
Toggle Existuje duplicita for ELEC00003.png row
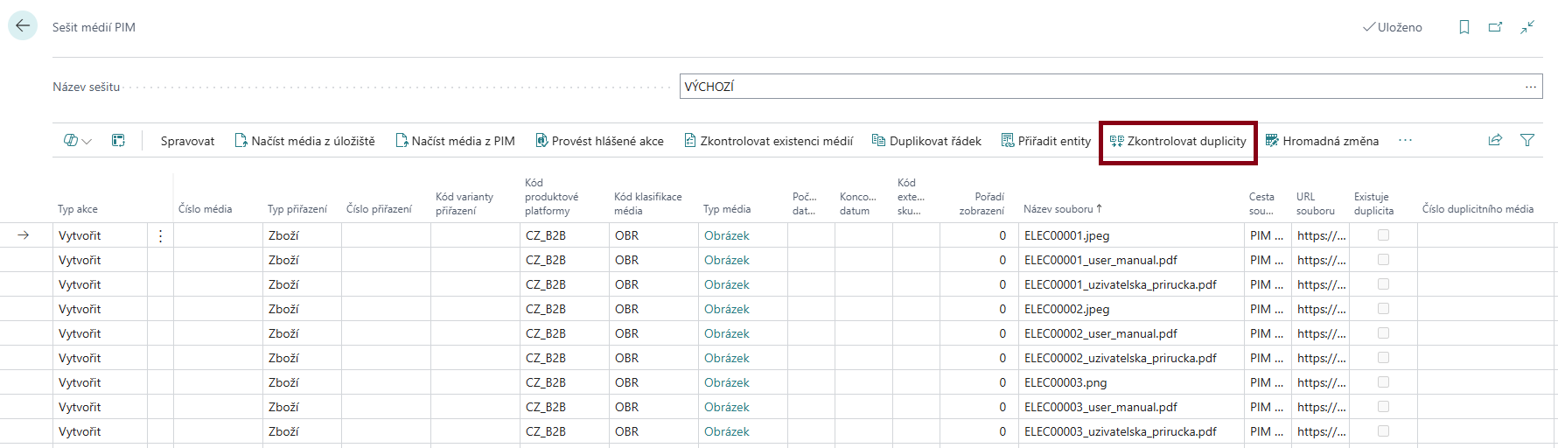tap(1383, 382)
